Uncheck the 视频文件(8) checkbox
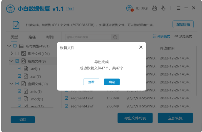This screenshot has width=202, height=132. click(17, 61)
